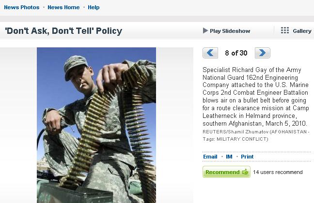Go to previous photo with left arrow
Viewport: 314px width, 203px height.
tap(210, 53)
